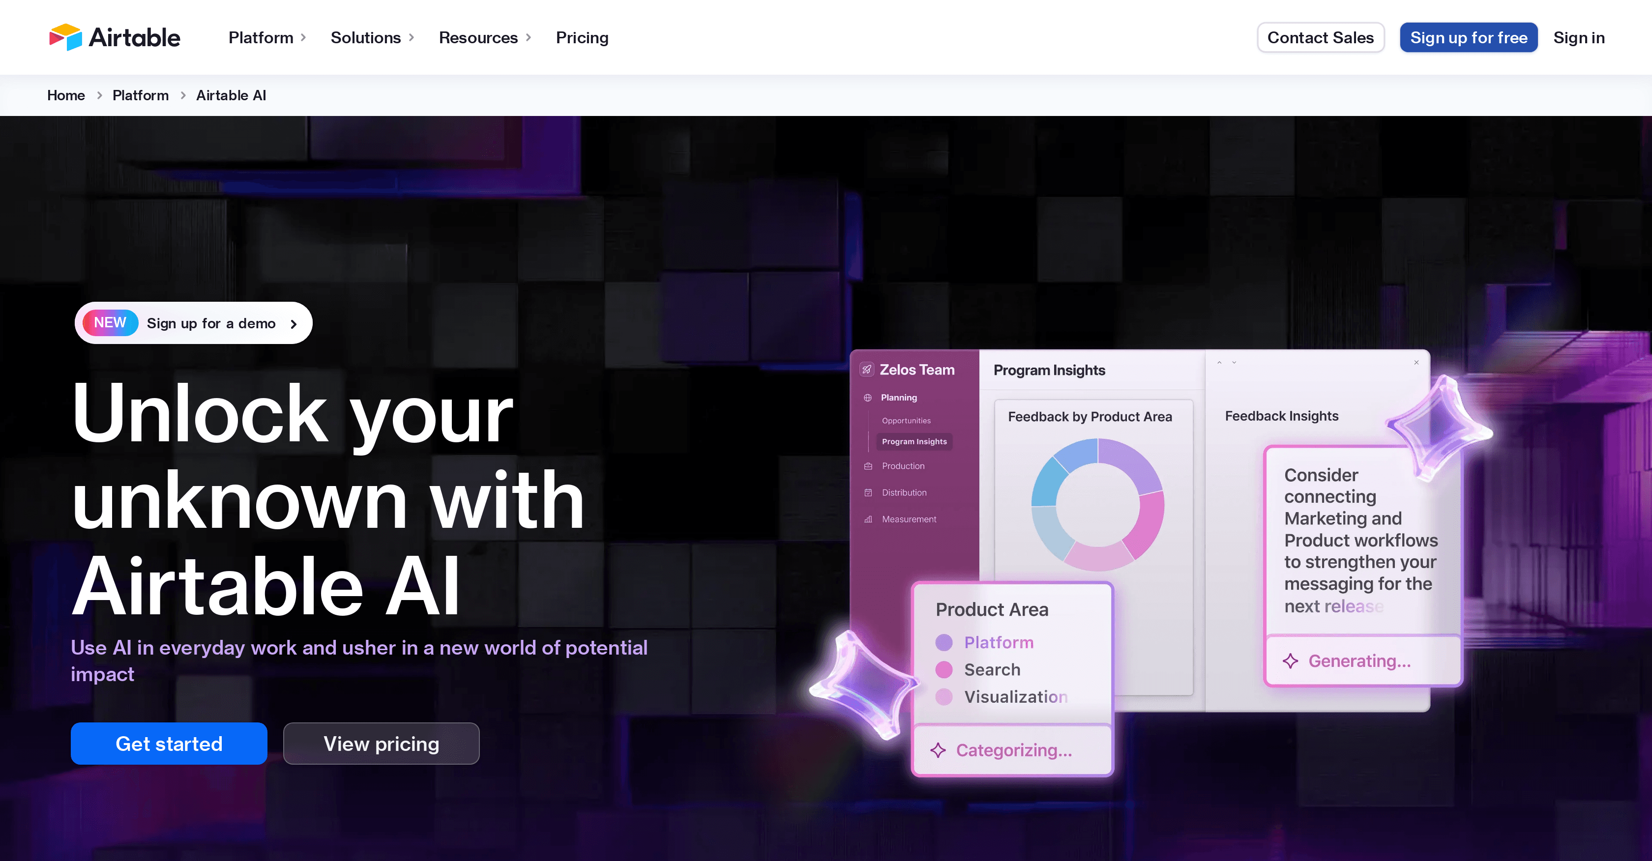Sign up for free
The image size is (1652, 861).
1469,37
